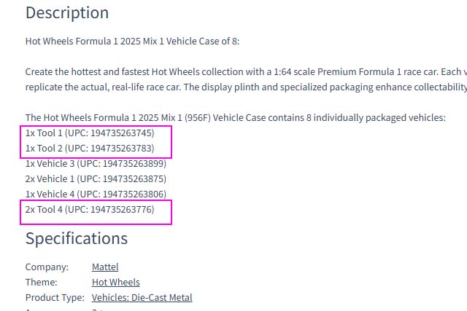Click the Product Type label
Viewport: 467px width, 311px height.
point(55,297)
